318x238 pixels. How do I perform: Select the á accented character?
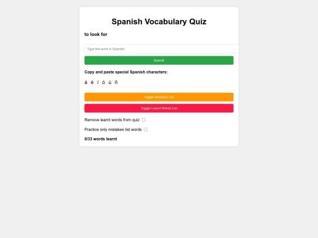point(86,82)
